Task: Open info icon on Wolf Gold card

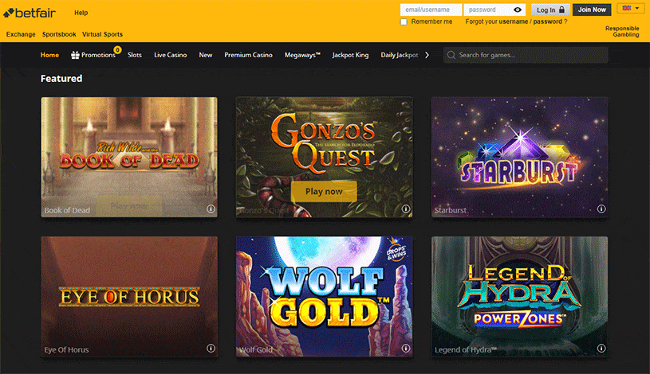Action: tap(406, 349)
